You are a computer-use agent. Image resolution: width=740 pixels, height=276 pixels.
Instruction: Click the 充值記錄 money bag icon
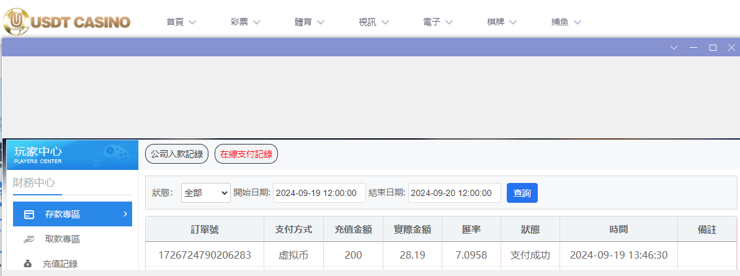click(27, 264)
